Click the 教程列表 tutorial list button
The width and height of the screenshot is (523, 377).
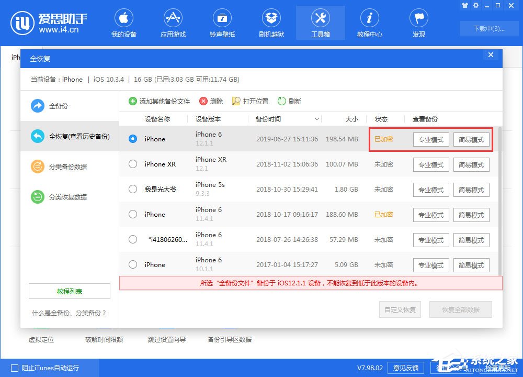[69, 291]
